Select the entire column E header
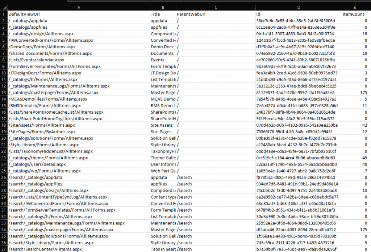 pos(354,7)
